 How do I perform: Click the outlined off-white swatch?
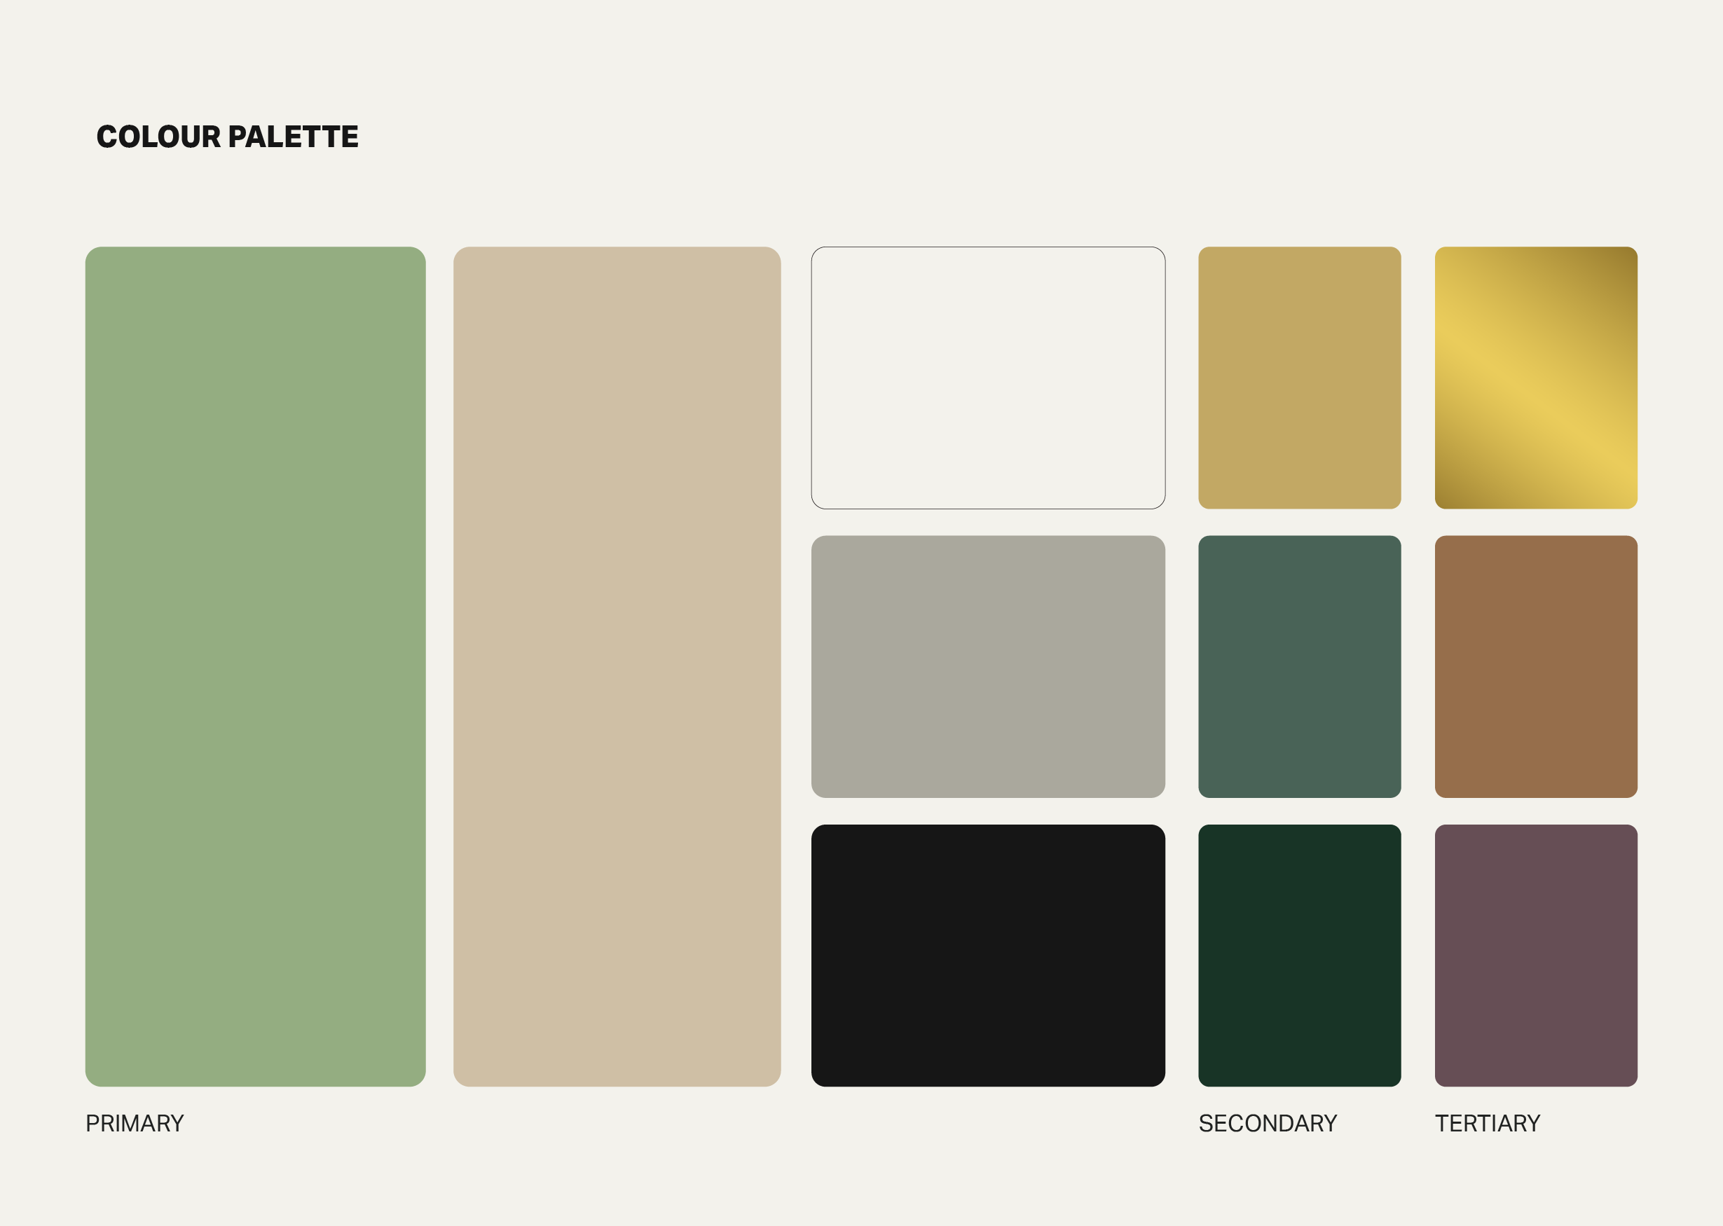[987, 378]
